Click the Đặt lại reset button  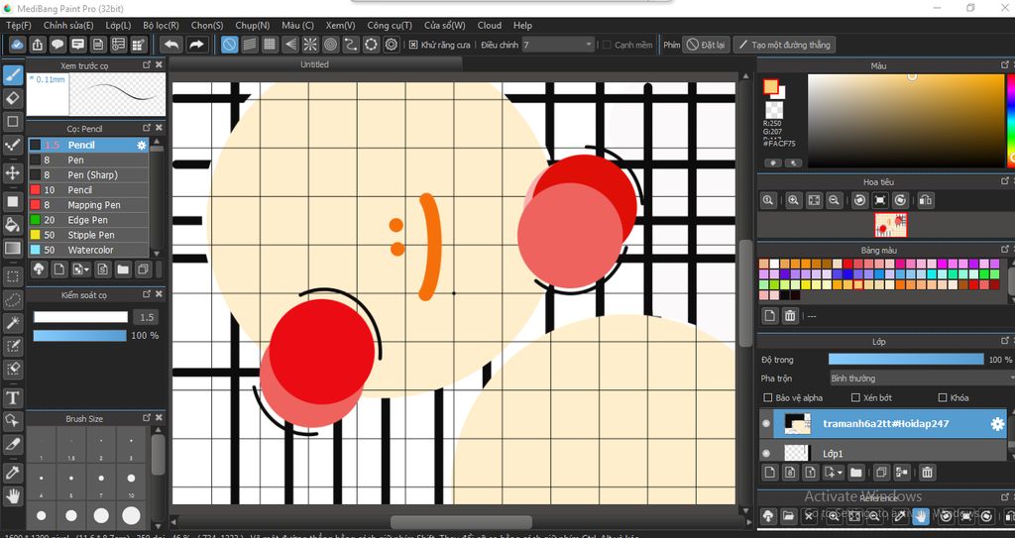coord(706,45)
